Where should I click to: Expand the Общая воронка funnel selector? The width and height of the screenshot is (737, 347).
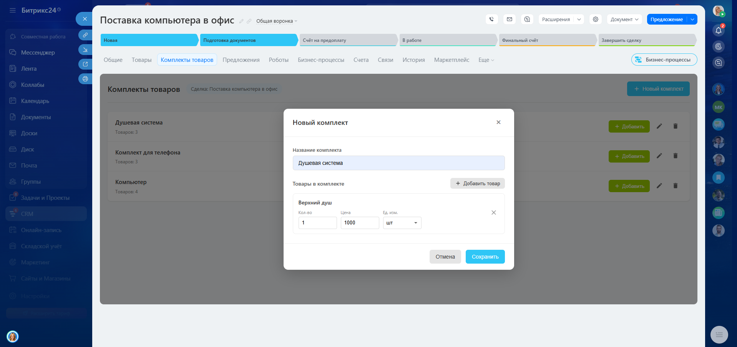277,21
